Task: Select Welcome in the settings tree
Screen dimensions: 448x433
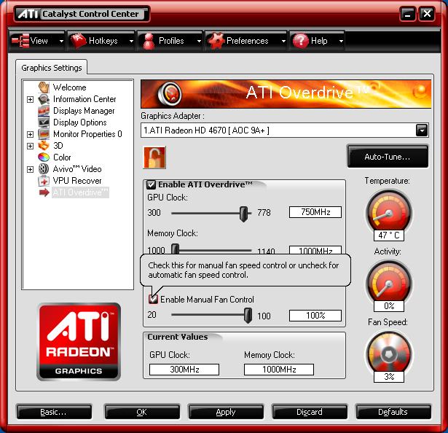Action: pos(69,87)
